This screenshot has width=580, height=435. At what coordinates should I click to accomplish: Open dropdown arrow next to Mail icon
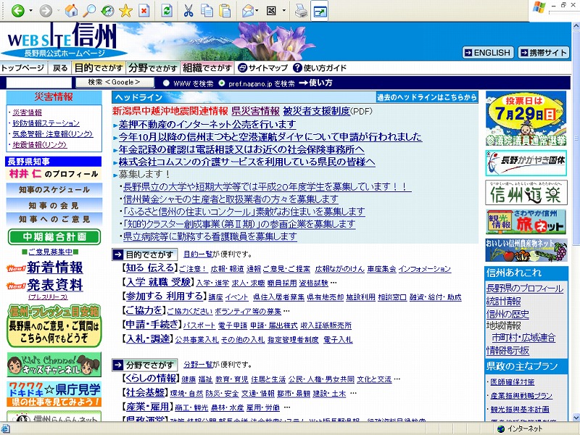[257, 11]
